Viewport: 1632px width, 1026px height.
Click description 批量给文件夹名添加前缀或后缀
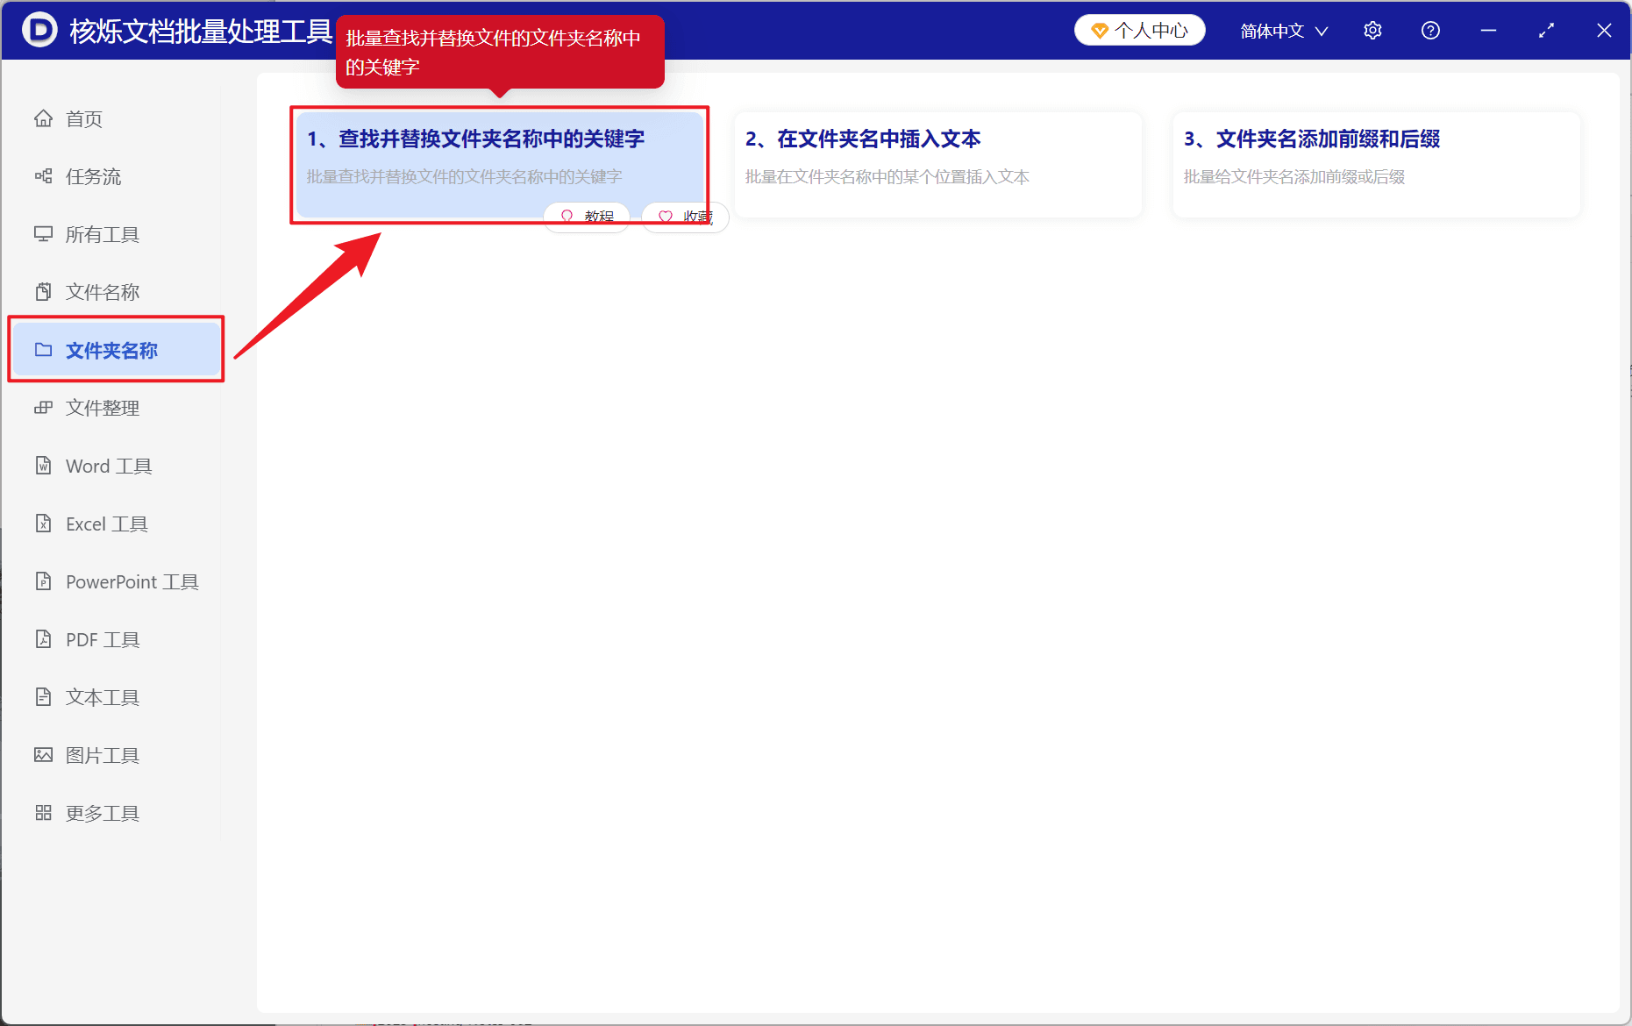pyautogui.click(x=1294, y=177)
